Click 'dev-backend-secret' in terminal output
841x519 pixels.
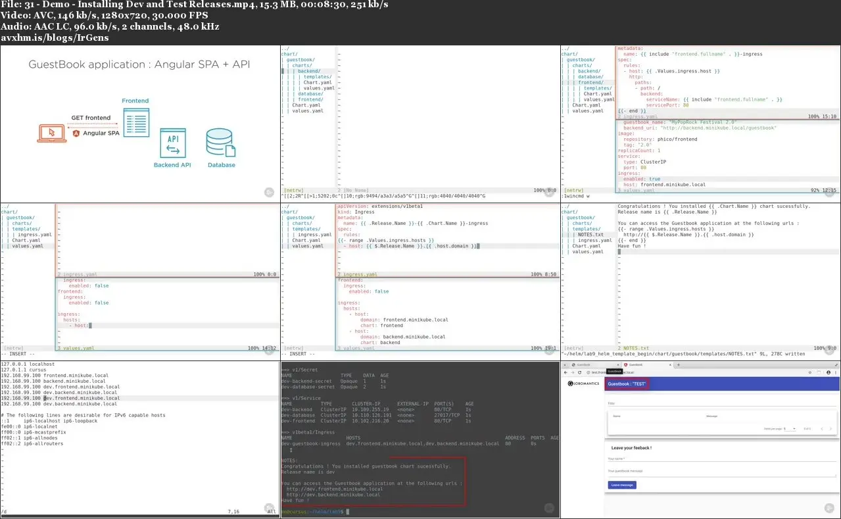[306, 381]
